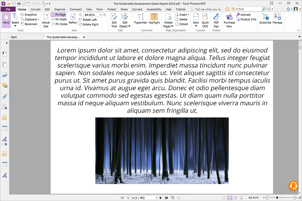The width and height of the screenshot is (302, 201).
Task: Collapse the ribbon with the chevron
Action: [299, 30]
